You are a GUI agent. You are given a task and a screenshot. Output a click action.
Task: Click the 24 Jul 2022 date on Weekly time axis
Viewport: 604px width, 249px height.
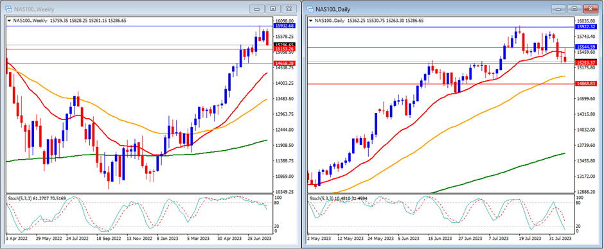tap(76, 239)
